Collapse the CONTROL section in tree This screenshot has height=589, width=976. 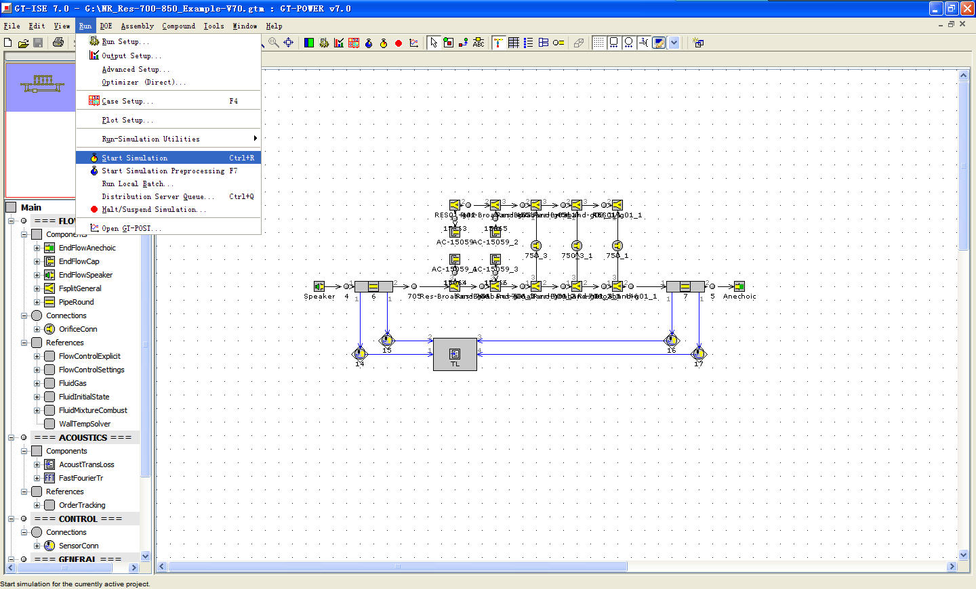tap(11, 519)
